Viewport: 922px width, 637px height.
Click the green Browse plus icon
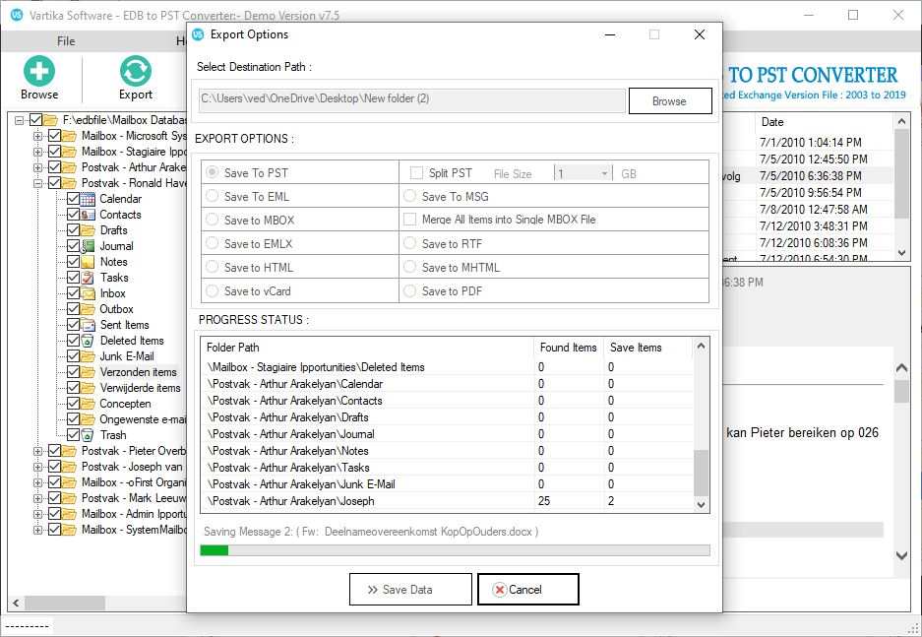click(39, 71)
